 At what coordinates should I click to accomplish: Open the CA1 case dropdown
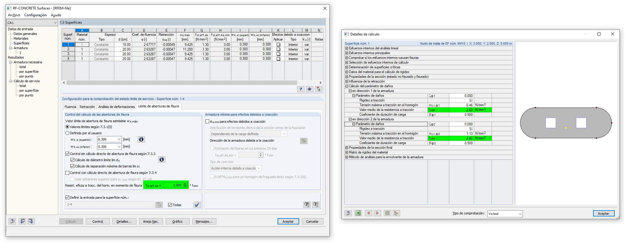click(55, 23)
